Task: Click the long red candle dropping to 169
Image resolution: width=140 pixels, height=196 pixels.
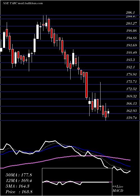Action: pos(86,85)
